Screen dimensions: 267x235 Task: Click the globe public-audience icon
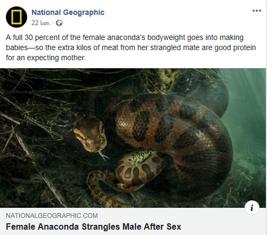59,23
